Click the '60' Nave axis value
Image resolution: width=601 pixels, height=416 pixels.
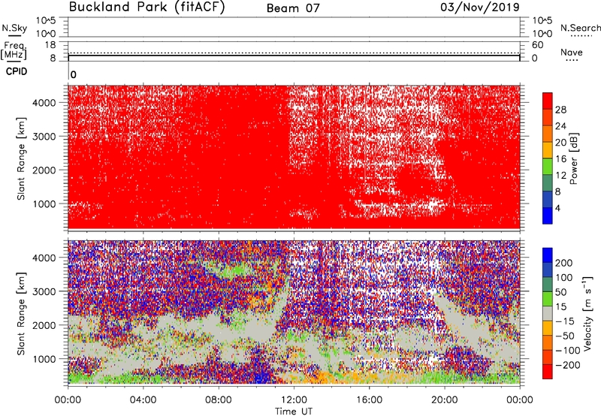coord(537,45)
